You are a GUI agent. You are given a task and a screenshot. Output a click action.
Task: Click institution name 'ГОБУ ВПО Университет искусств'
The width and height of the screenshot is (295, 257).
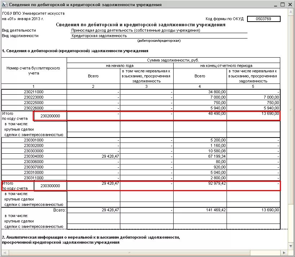pyautogui.click(x=33, y=13)
